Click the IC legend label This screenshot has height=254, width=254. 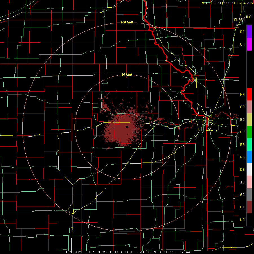(x=242, y=182)
